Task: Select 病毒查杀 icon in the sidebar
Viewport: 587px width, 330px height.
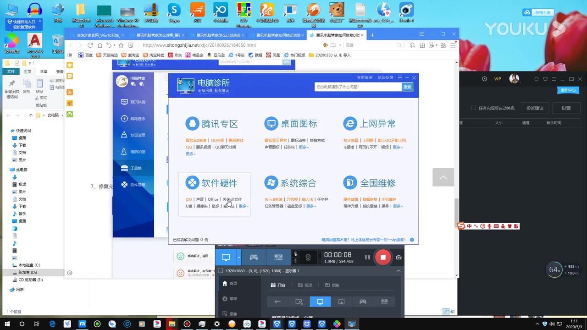Action: pos(133,118)
